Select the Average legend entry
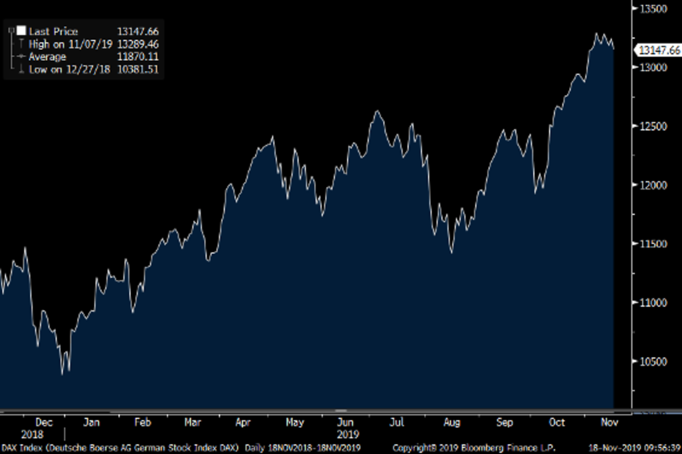Screen dimensions: 682x454 (47, 57)
